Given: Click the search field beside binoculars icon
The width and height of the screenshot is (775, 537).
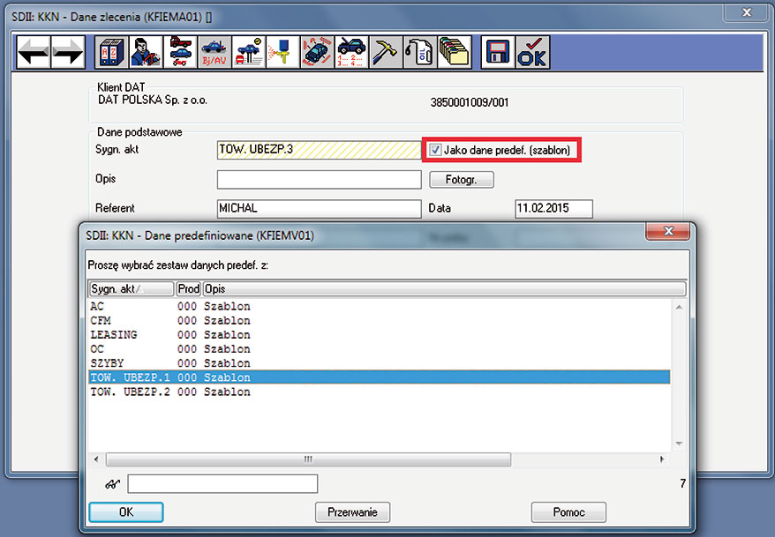Looking at the screenshot, I should click(222, 483).
